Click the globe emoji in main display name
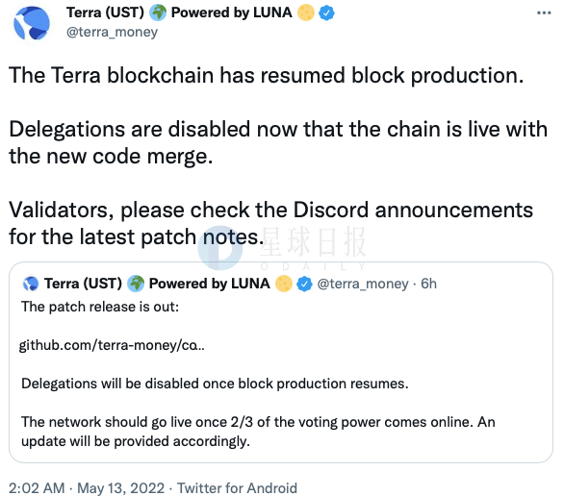Screen dimensions: 564x496 158,12
